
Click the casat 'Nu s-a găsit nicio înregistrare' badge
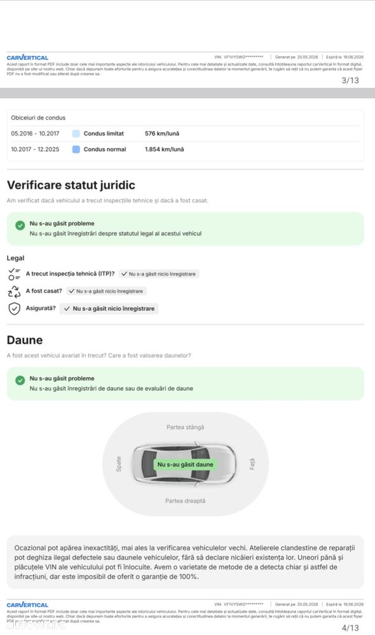106,291
